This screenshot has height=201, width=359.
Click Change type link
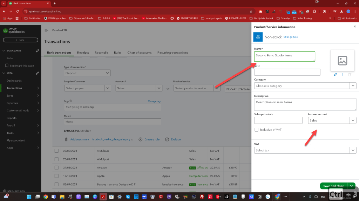click(x=291, y=37)
